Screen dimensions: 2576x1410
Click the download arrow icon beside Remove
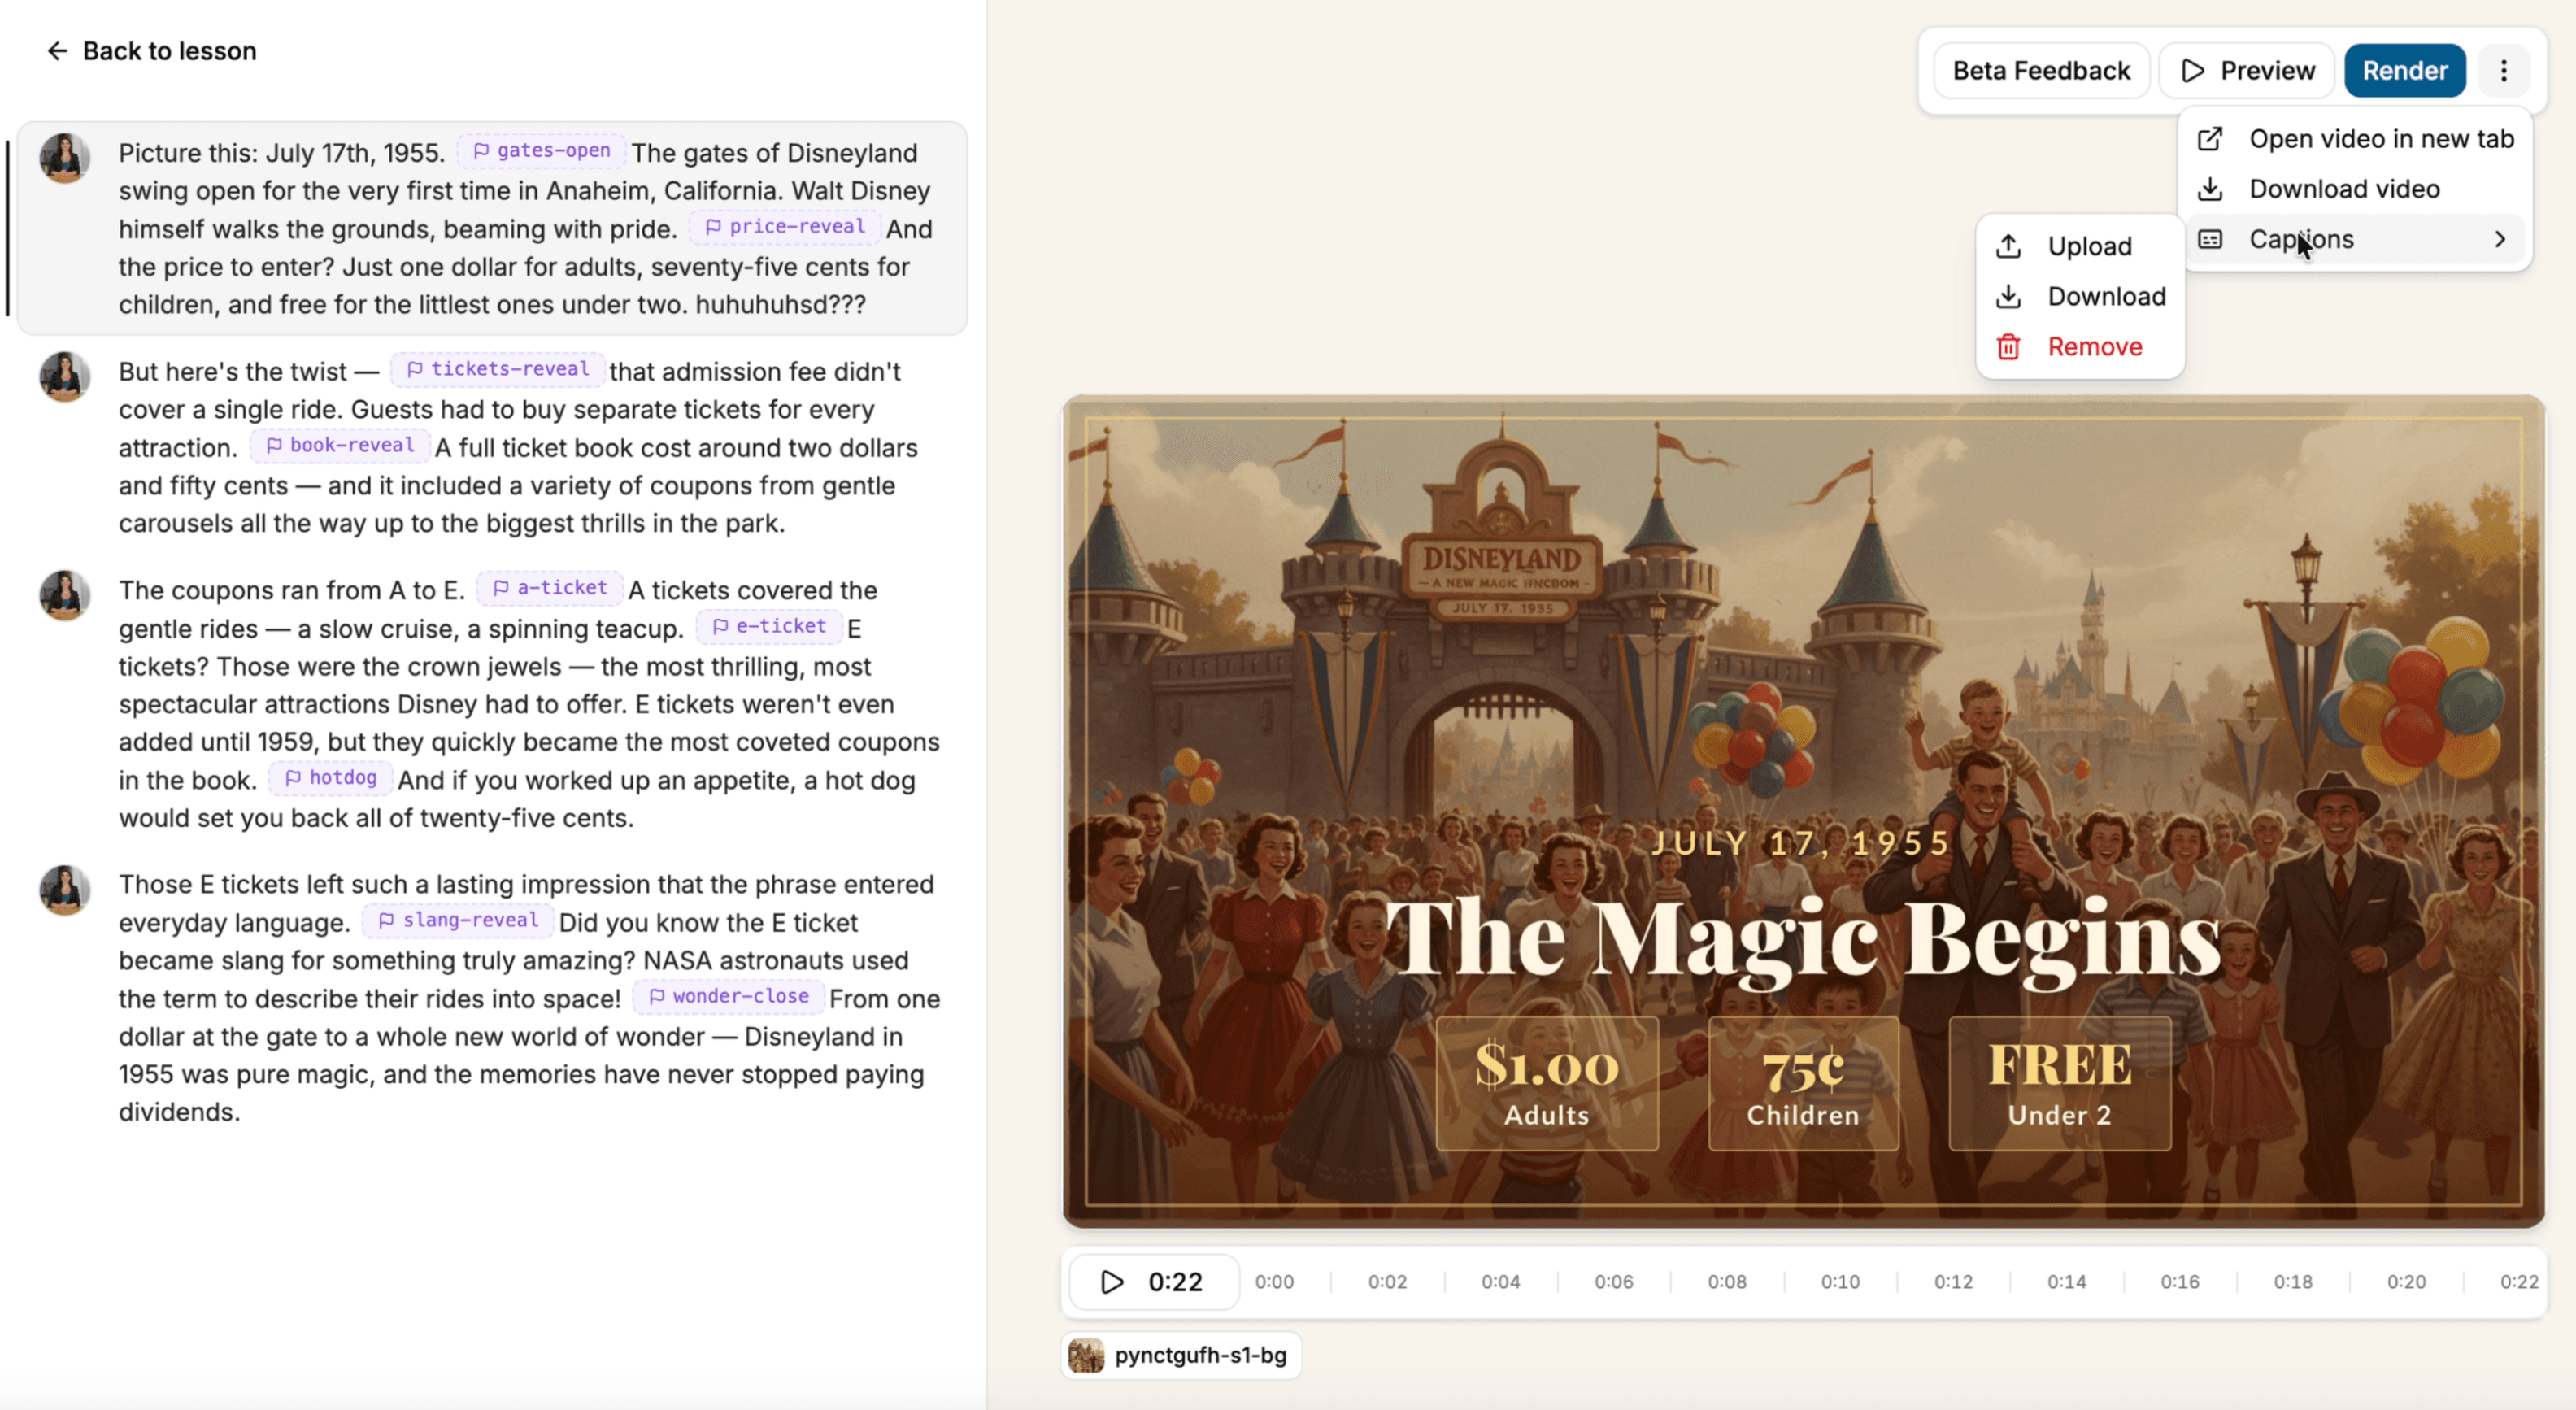pyautogui.click(x=2008, y=296)
